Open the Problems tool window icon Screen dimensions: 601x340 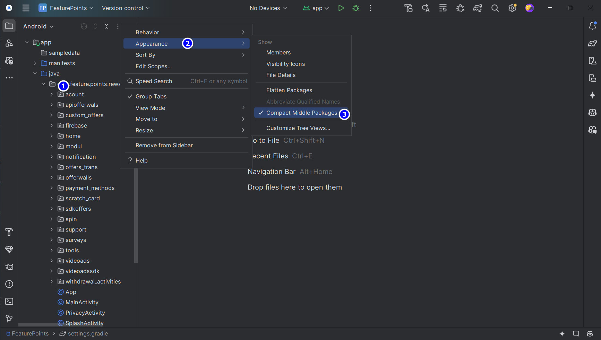(9, 284)
